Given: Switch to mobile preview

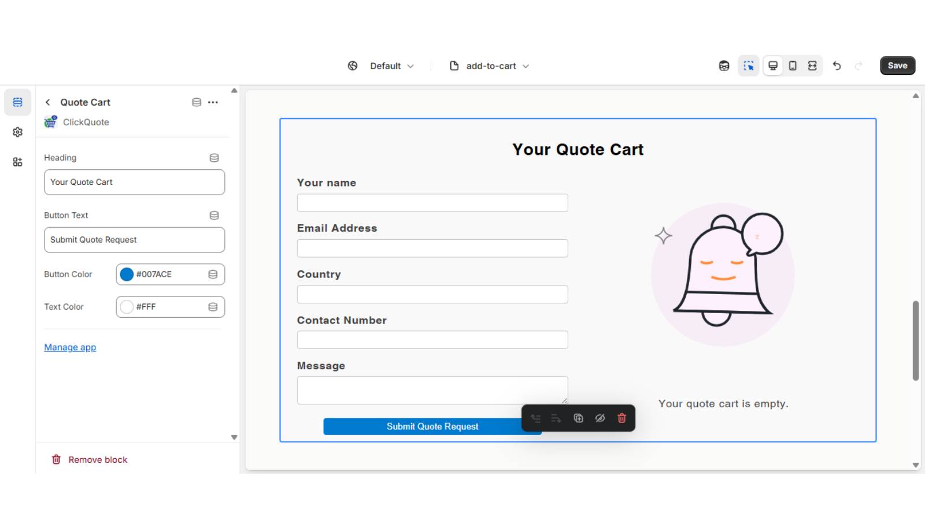Looking at the screenshot, I should tap(793, 66).
